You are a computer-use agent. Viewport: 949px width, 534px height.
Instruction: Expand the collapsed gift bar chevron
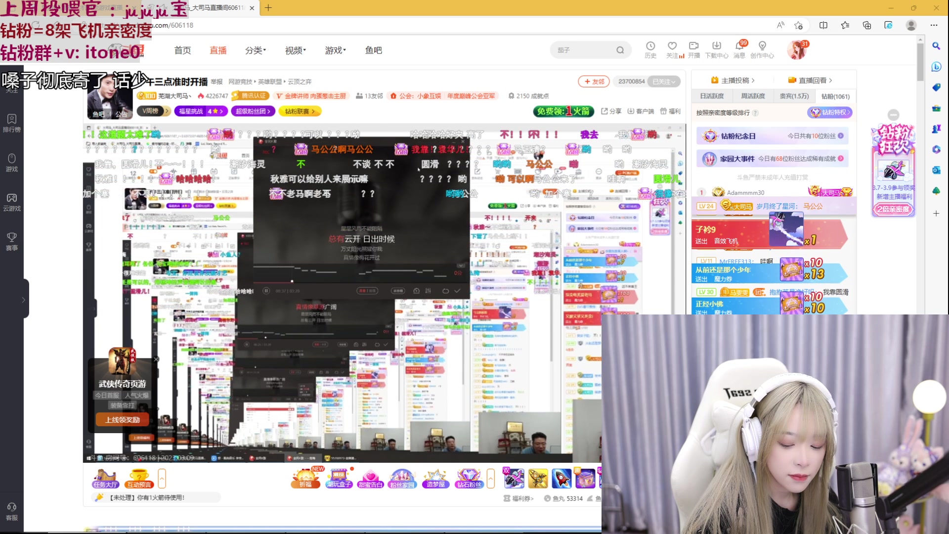coord(491,479)
